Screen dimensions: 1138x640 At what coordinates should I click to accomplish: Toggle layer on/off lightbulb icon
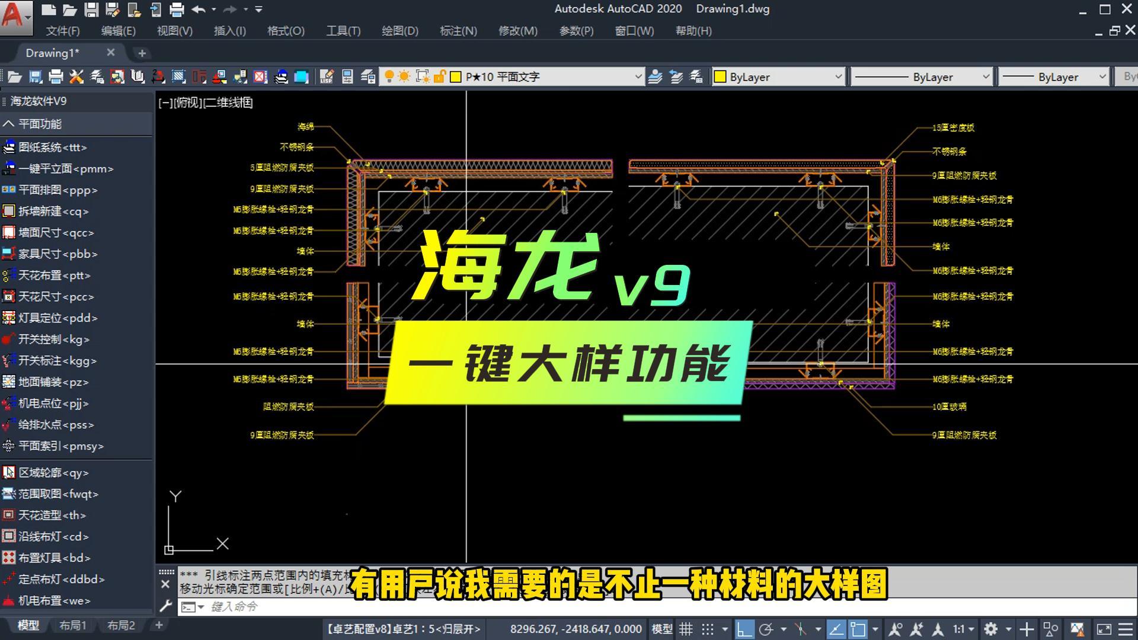click(389, 76)
